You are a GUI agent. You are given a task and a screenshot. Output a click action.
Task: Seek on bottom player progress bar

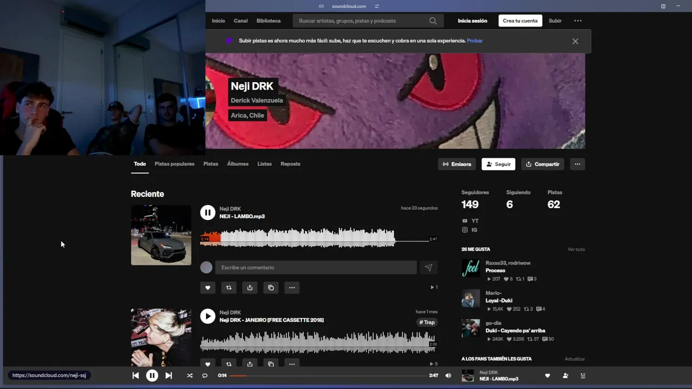(x=328, y=375)
